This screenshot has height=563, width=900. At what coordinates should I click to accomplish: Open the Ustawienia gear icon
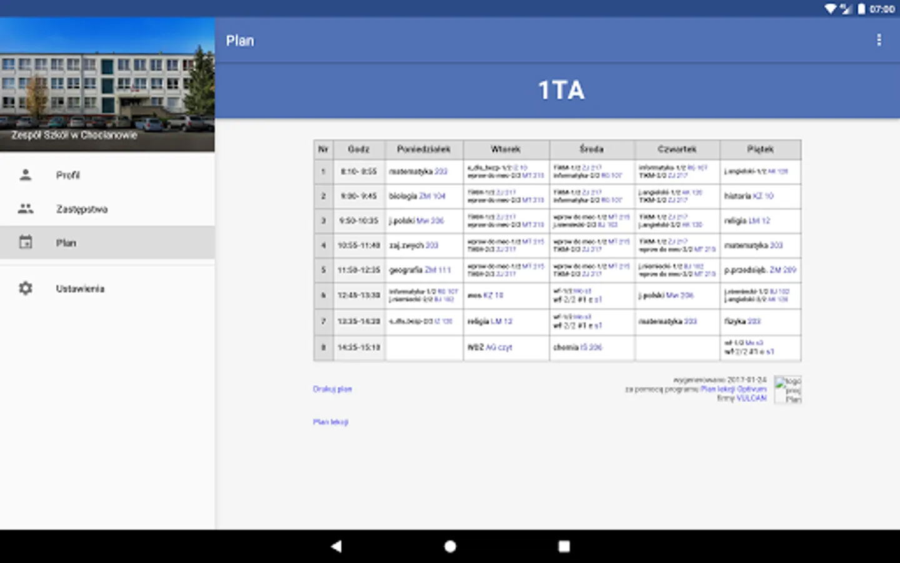coord(26,288)
